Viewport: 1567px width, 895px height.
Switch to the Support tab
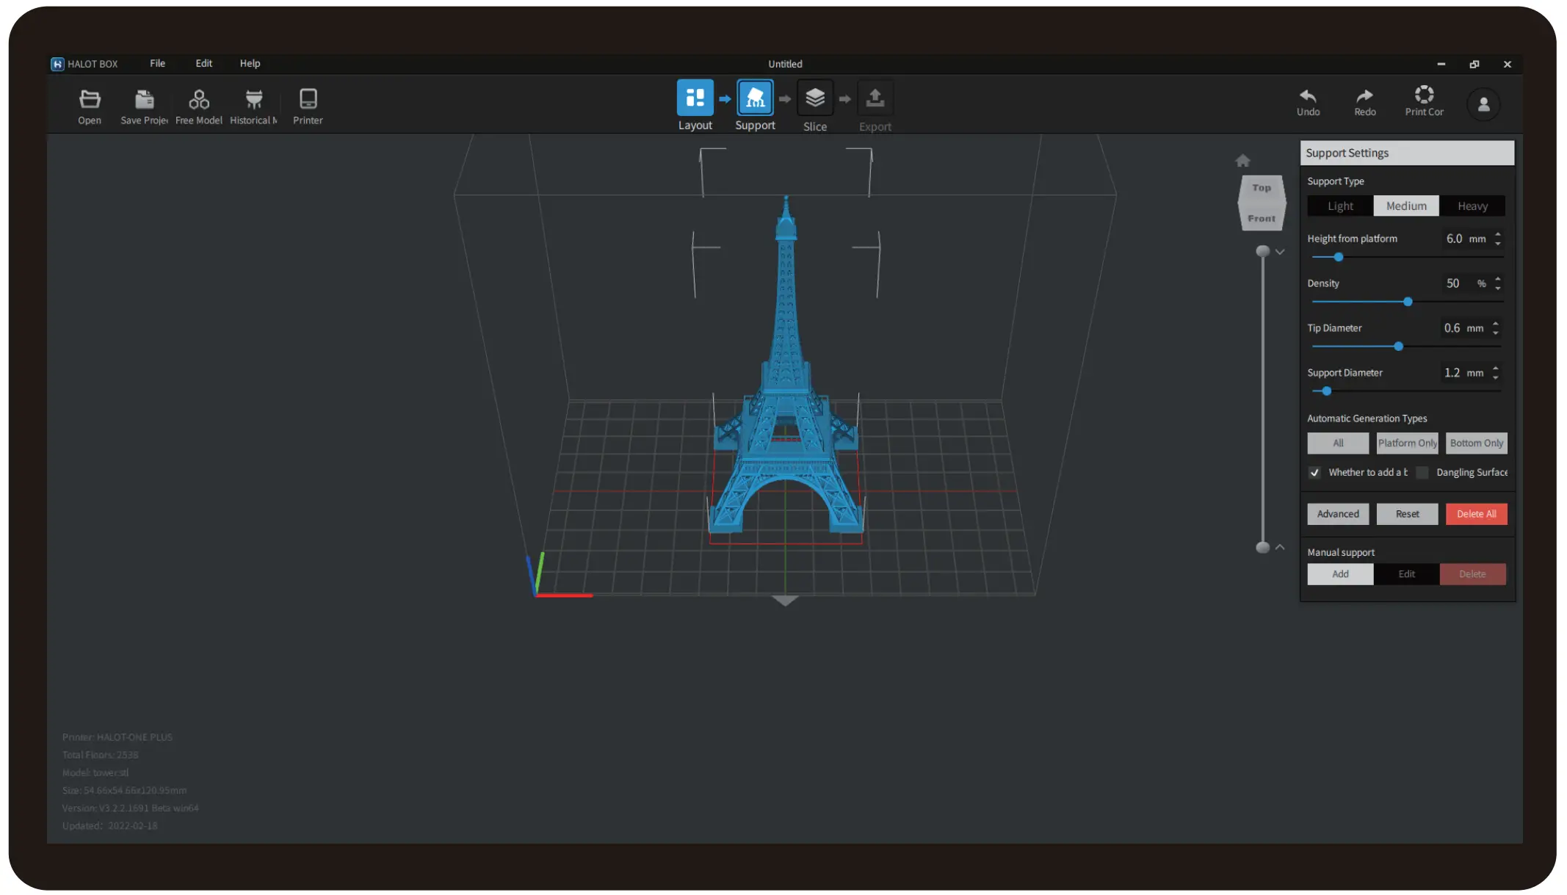(755, 98)
